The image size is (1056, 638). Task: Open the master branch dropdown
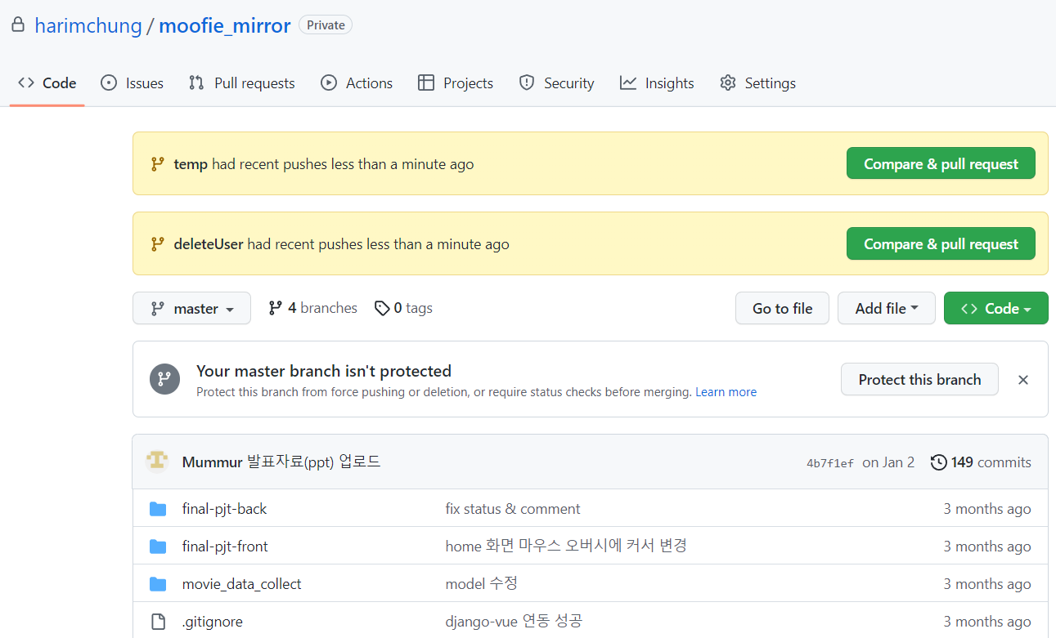pos(191,309)
